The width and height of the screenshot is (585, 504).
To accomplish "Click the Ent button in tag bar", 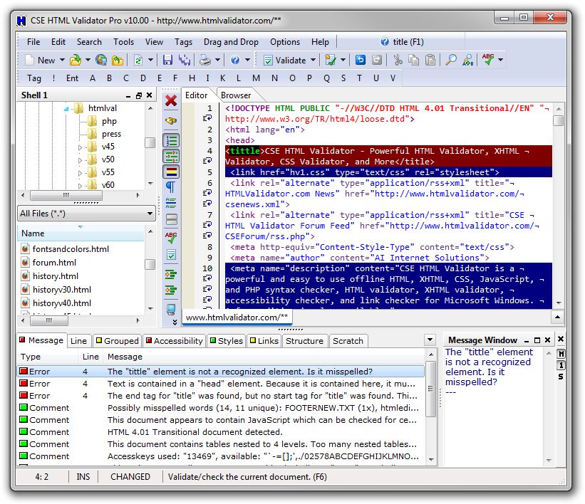I will tap(72, 78).
